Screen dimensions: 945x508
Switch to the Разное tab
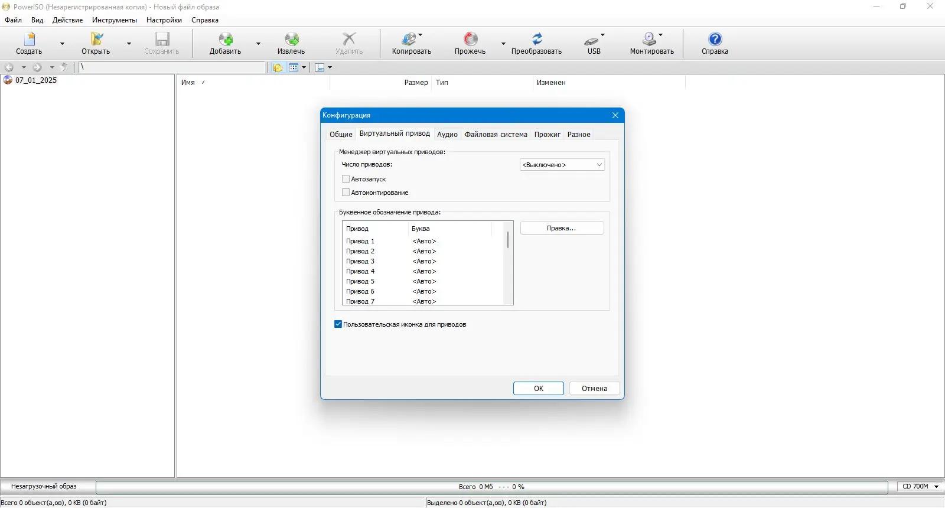tap(579, 135)
